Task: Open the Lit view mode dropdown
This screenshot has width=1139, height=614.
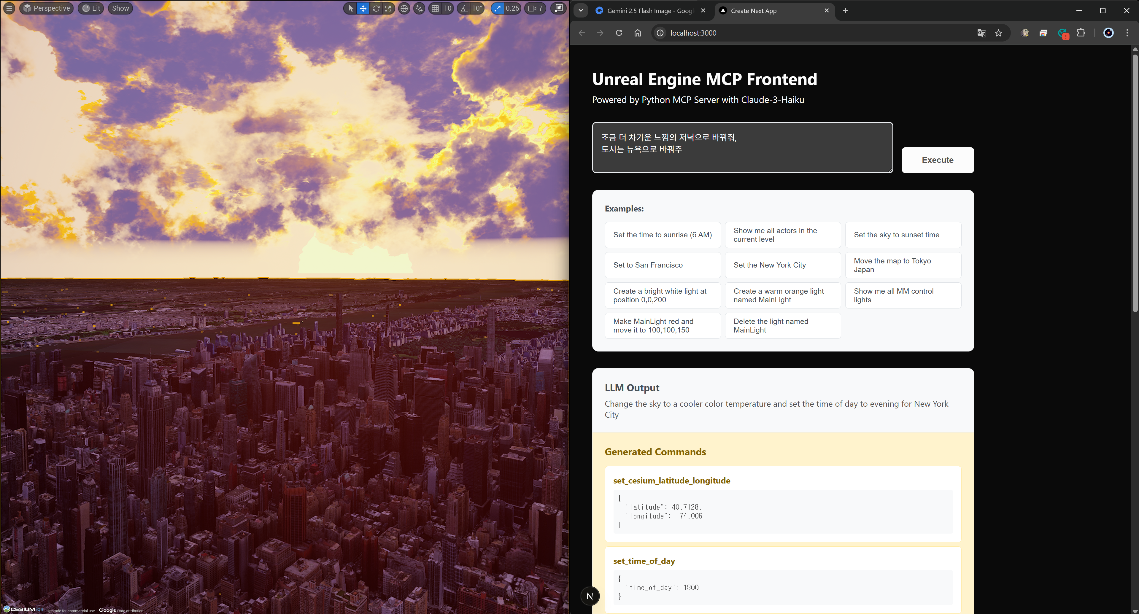Action: [x=90, y=8]
